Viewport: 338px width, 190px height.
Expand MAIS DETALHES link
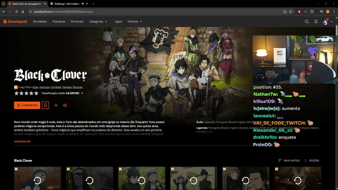point(22,142)
